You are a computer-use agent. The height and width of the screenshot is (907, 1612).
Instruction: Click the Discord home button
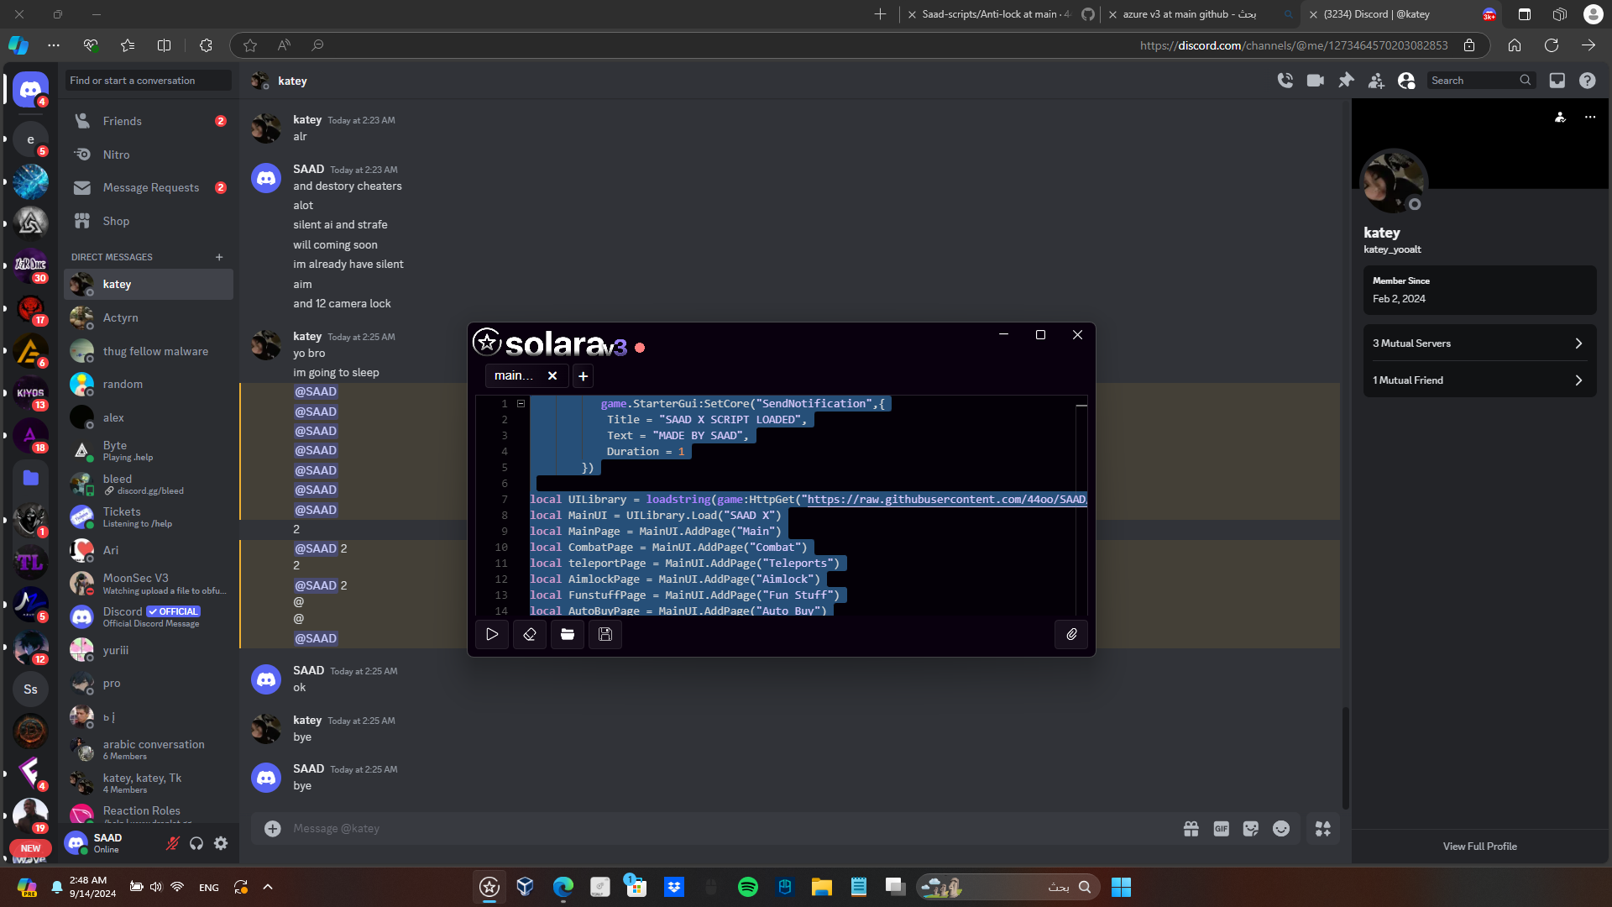30,90
